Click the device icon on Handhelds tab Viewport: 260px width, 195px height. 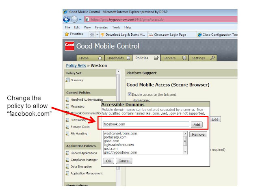point(128,58)
